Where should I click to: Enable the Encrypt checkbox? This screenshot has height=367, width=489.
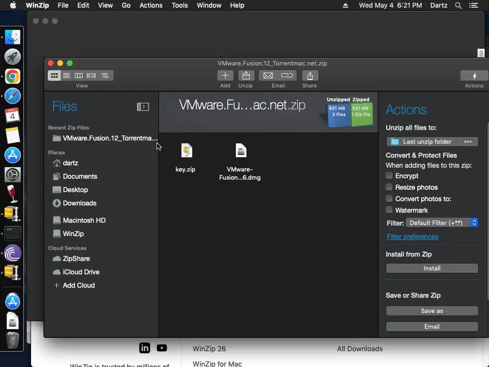[x=389, y=175]
